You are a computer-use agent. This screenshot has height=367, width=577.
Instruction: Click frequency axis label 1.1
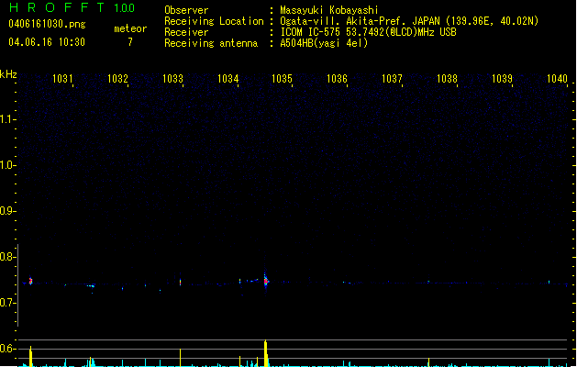coord(7,119)
